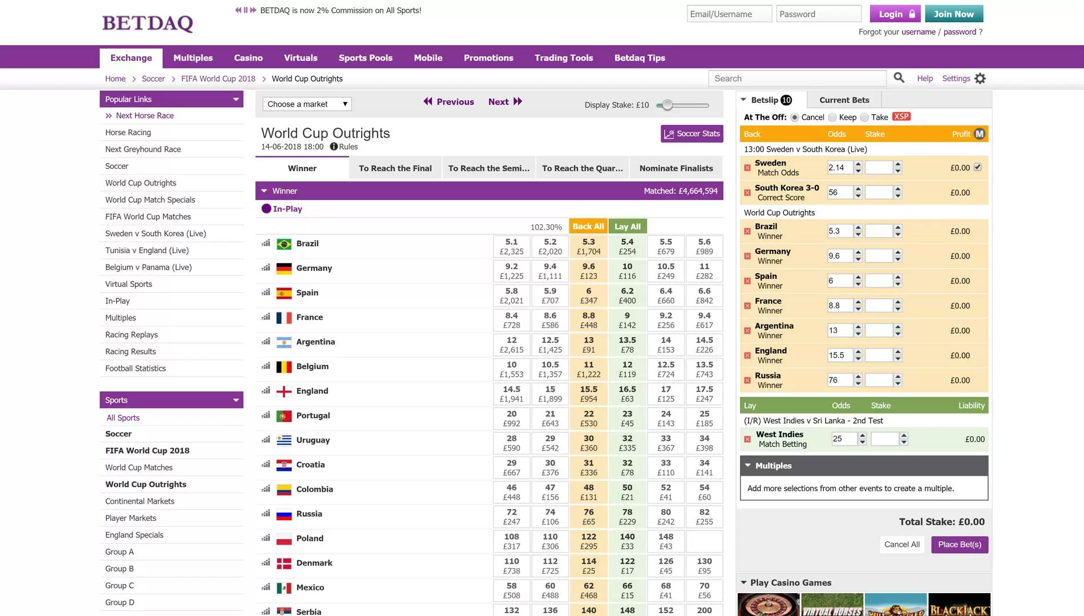The image size is (1084, 616).
Task: Go to Previous market
Action: coord(448,102)
